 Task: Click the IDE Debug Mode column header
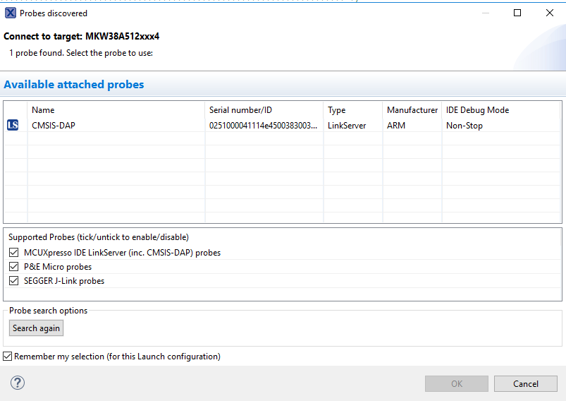pyautogui.click(x=477, y=110)
